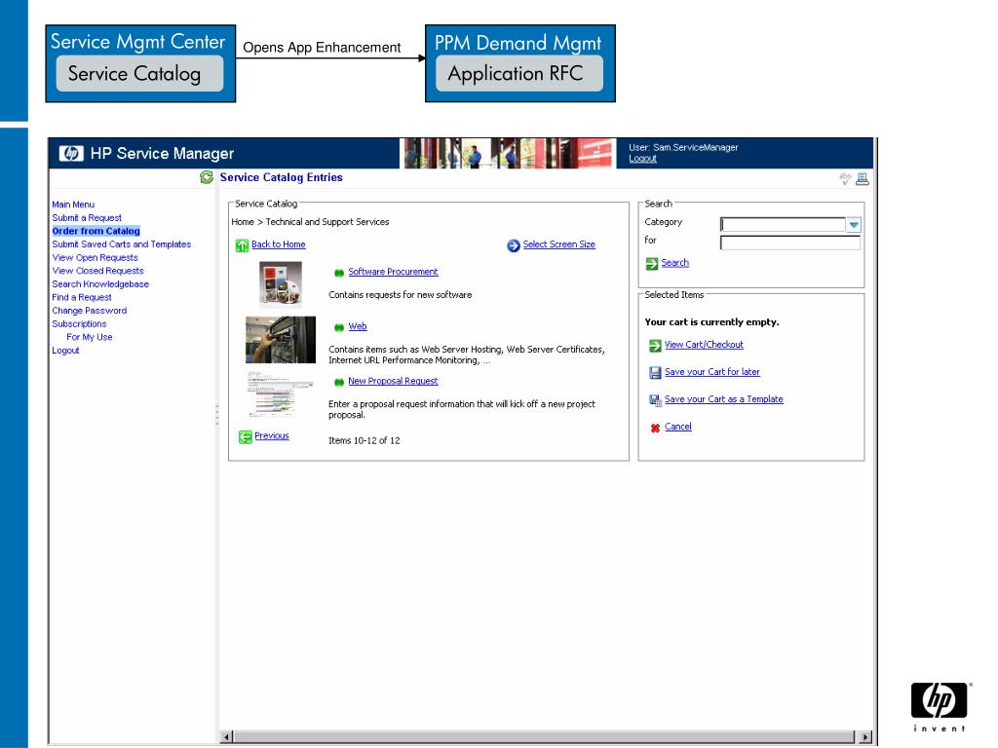
Task: Open Submit Saved Carts and Templates
Action: 122,244
